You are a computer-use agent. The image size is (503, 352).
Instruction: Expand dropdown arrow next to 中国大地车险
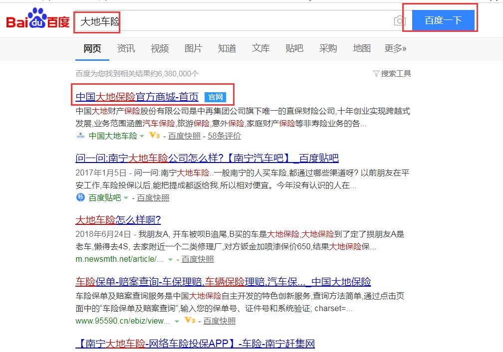(x=142, y=136)
